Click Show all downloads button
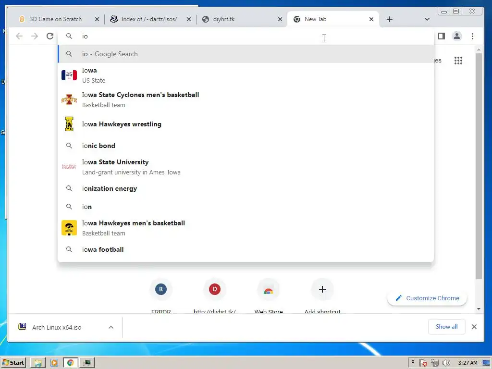 [446, 327]
